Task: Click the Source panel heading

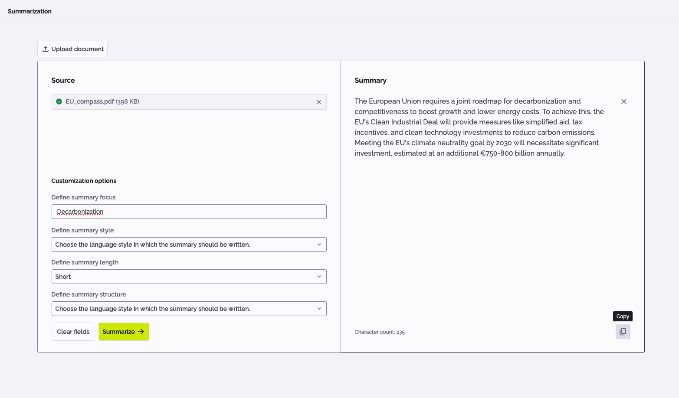Action: (x=63, y=80)
